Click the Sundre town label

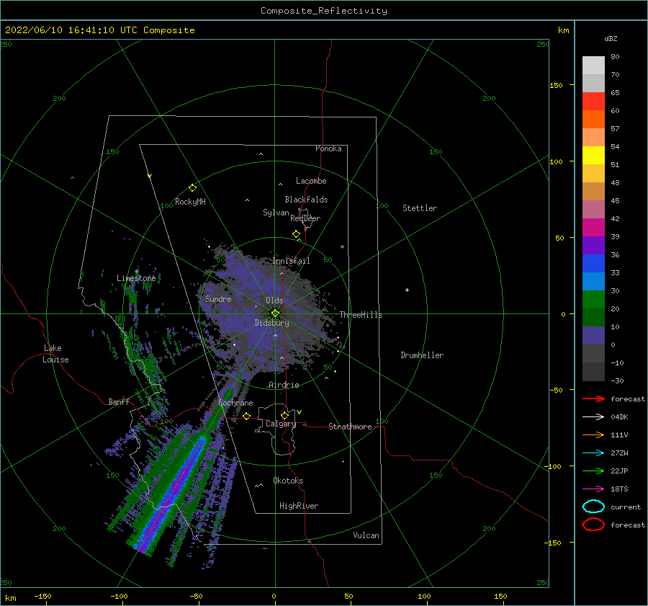[x=218, y=299]
